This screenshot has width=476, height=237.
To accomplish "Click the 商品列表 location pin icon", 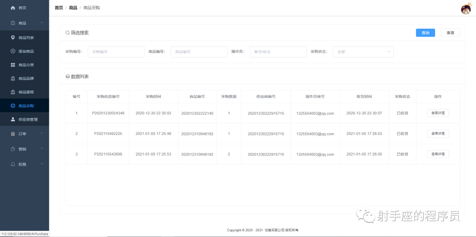I will pos(13,37).
